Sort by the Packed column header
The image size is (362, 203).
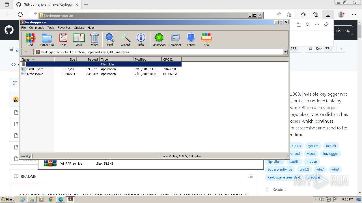click(x=88, y=59)
